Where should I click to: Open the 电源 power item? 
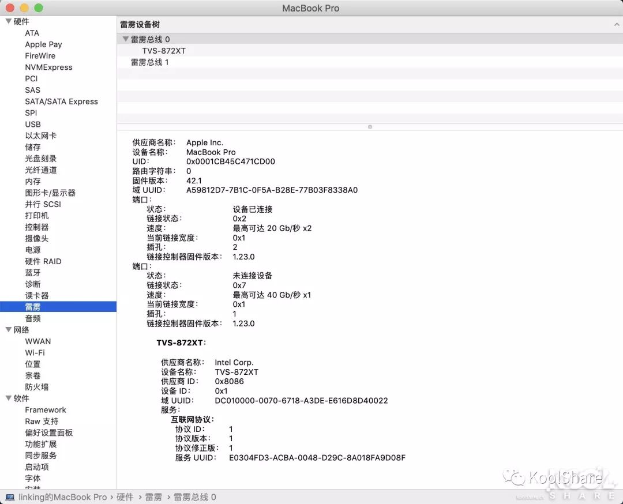pos(32,250)
